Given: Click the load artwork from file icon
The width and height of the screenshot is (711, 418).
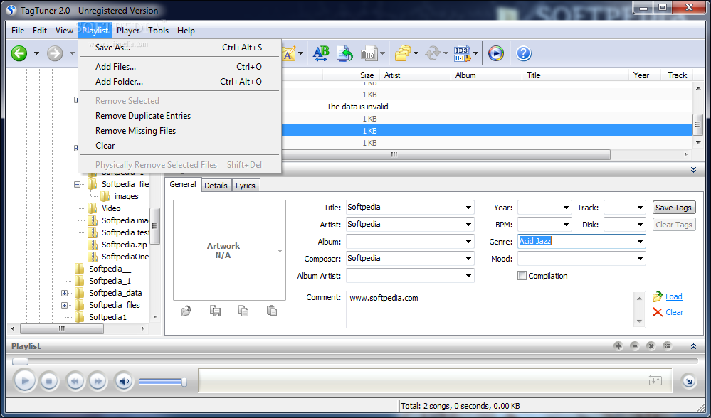Looking at the screenshot, I should click(x=186, y=311).
